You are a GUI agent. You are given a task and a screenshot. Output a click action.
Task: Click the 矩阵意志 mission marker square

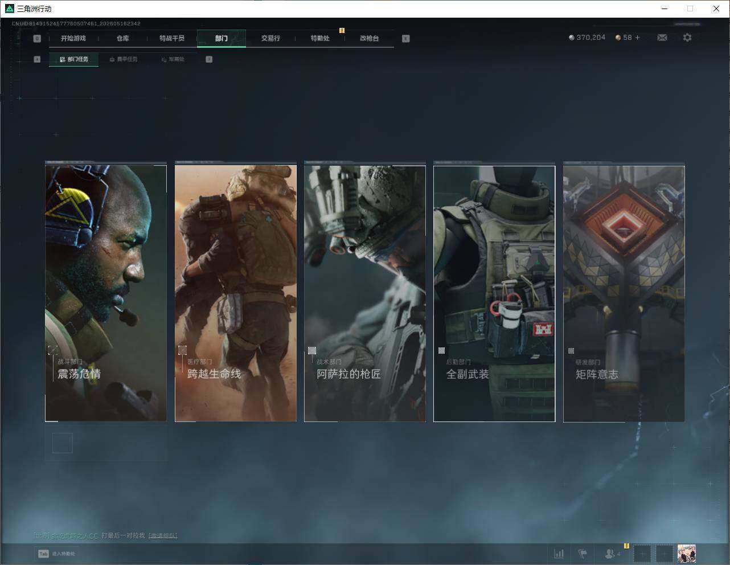(571, 351)
